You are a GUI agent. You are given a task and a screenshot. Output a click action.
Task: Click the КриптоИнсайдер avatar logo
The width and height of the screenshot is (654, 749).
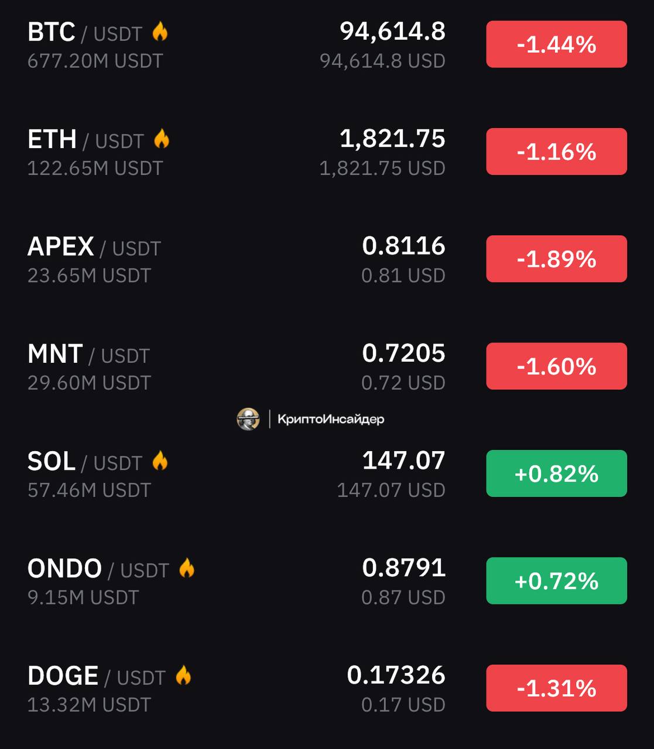coord(248,419)
